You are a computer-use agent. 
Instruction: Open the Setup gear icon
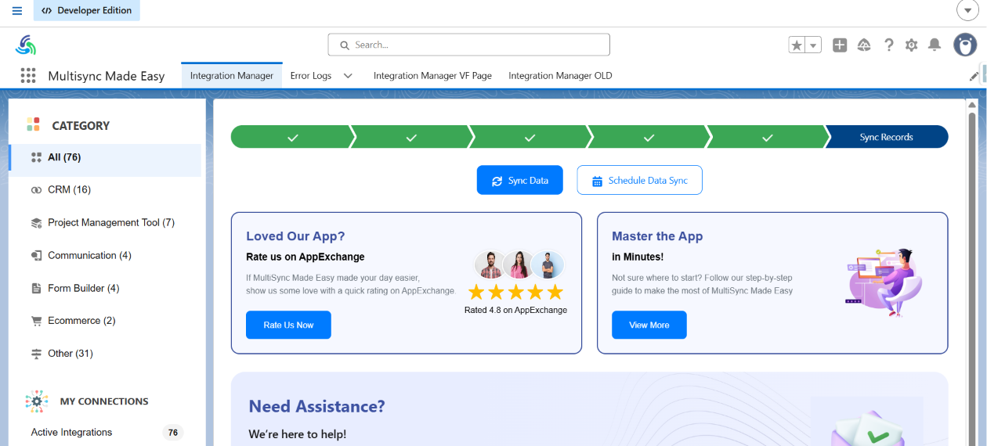click(x=911, y=45)
